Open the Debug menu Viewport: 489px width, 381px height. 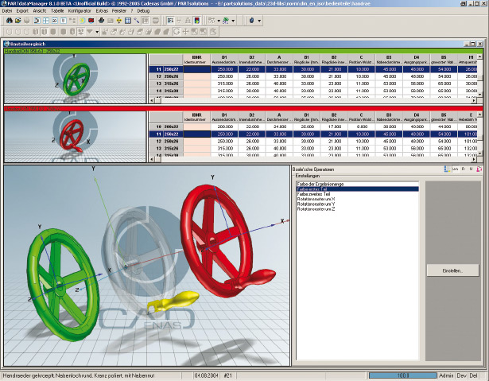[x=143, y=10]
